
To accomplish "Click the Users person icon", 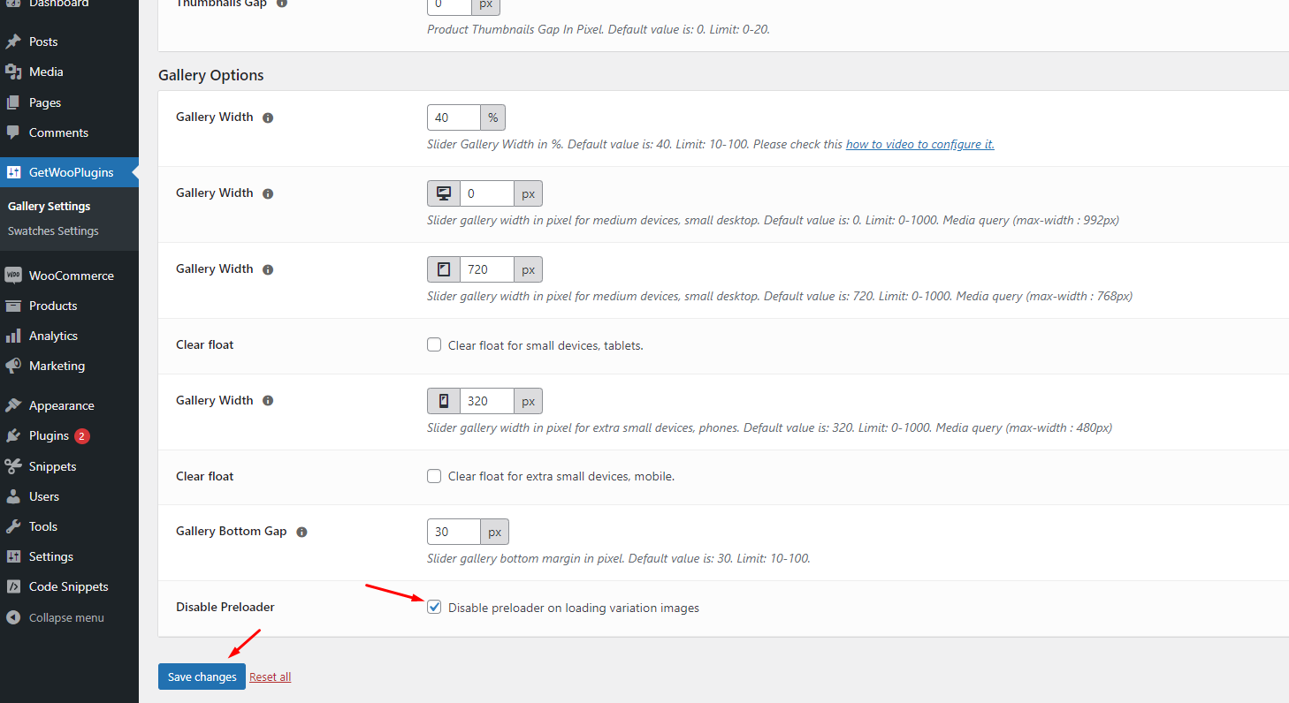I will pos(13,496).
